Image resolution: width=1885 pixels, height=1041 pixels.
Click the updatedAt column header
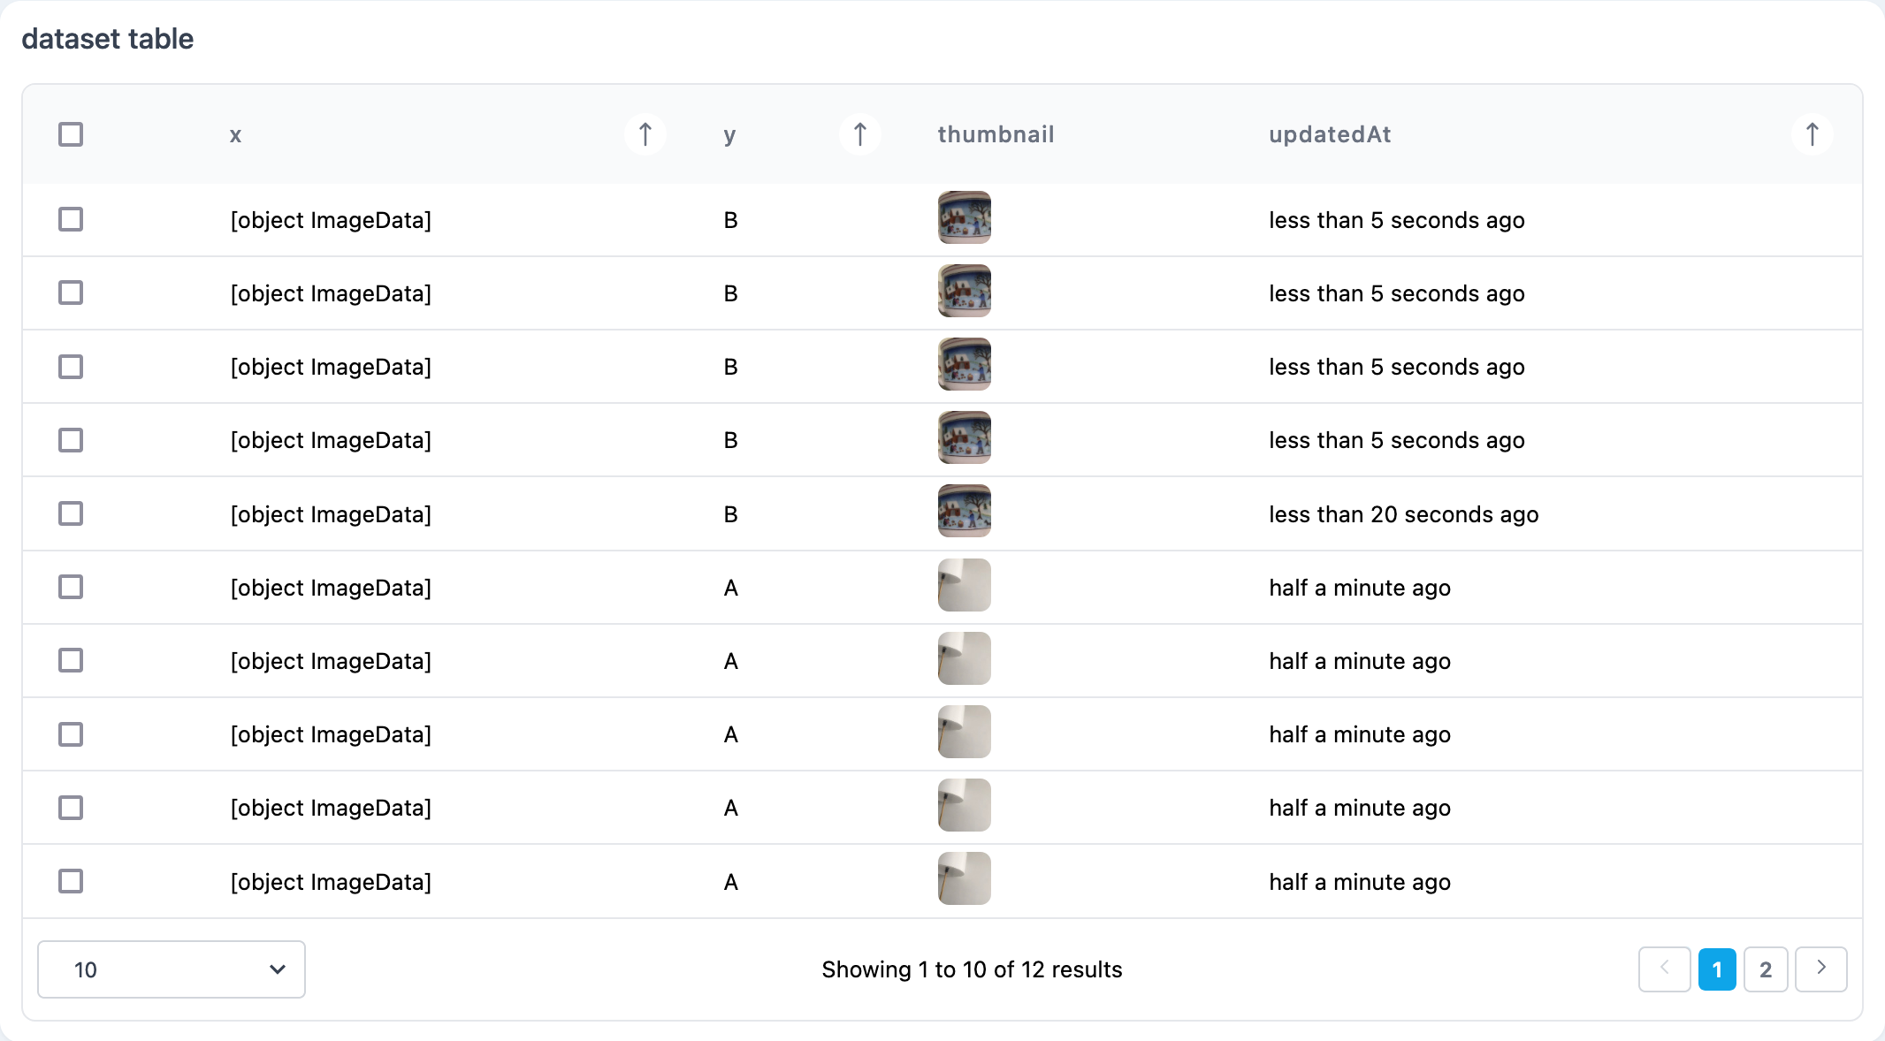tap(1329, 133)
